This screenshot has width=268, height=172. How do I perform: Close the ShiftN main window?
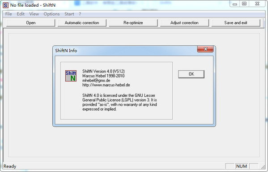[x=257, y=4]
